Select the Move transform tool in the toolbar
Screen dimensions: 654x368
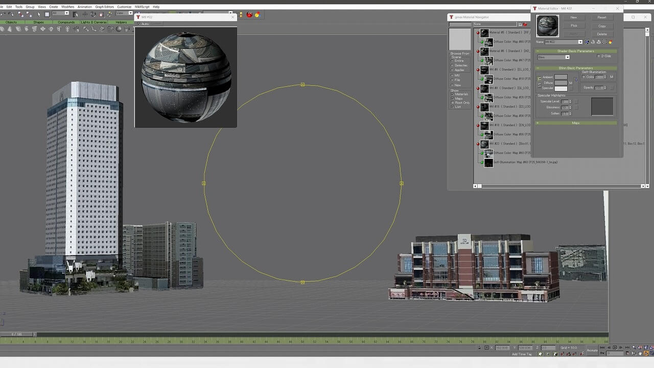[85, 14]
